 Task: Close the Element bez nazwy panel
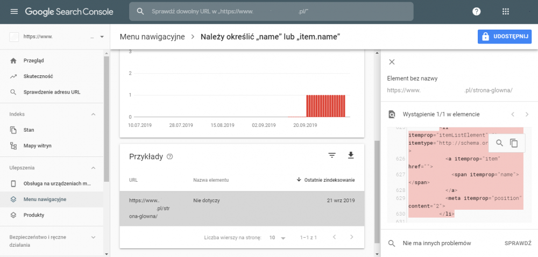(x=392, y=62)
